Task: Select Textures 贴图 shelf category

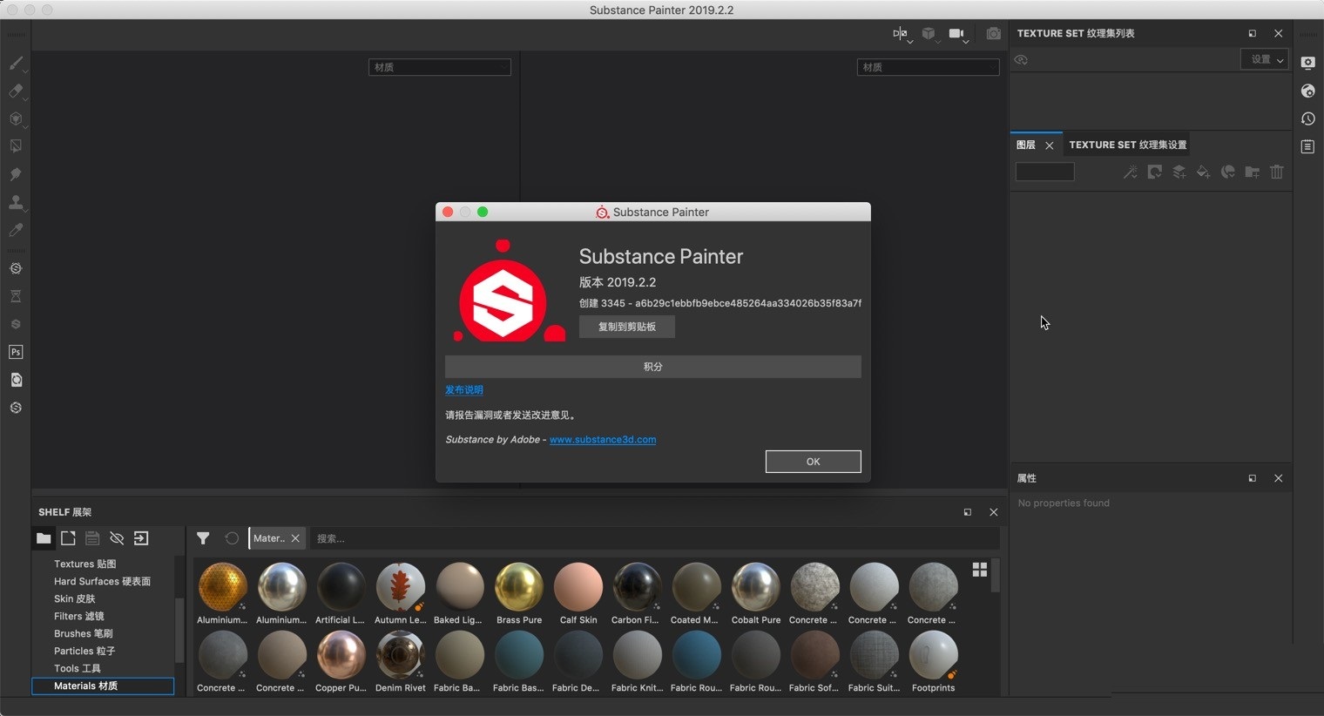Action: tap(84, 564)
